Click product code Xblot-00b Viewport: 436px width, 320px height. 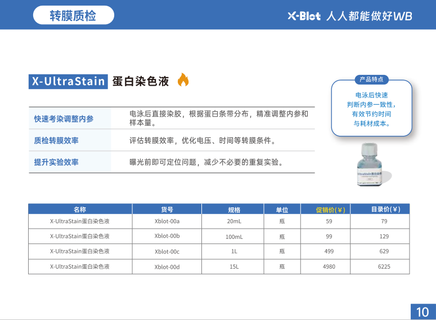[167, 236]
